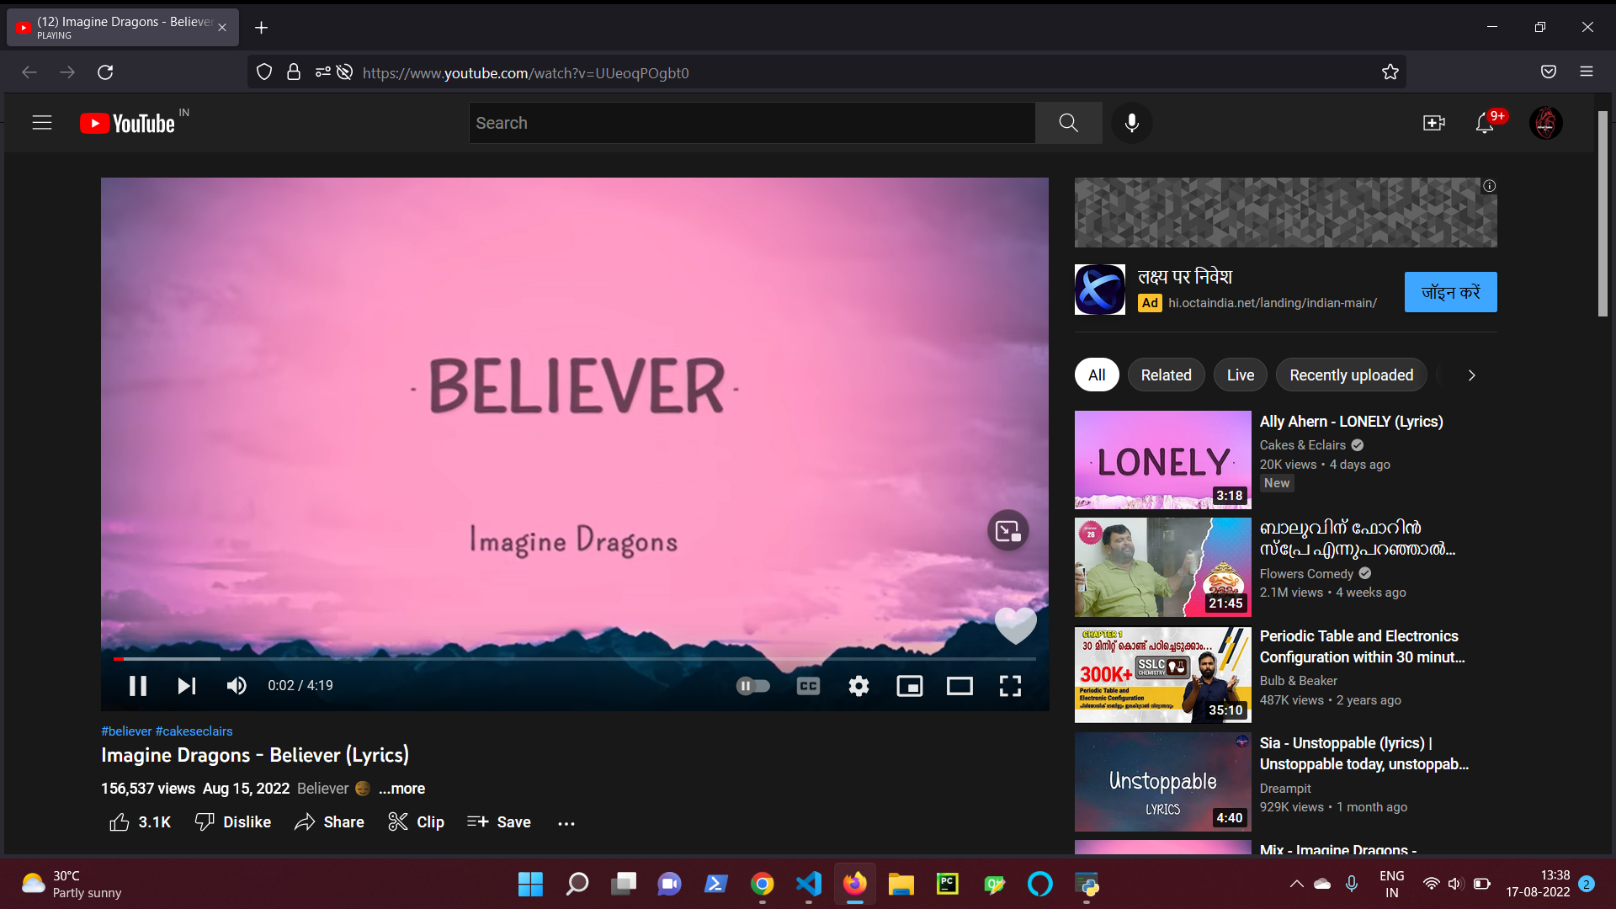Click the search magnifier button

(x=1068, y=123)
